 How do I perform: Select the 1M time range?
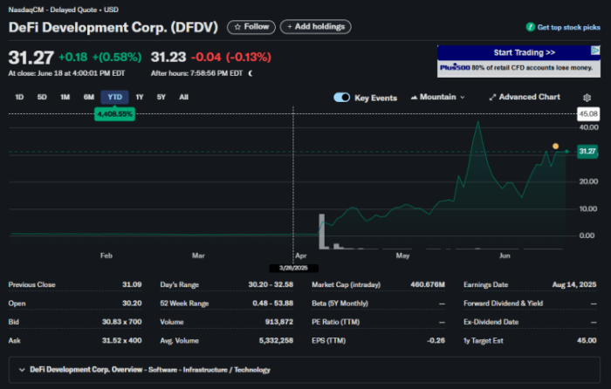[65, 97]
